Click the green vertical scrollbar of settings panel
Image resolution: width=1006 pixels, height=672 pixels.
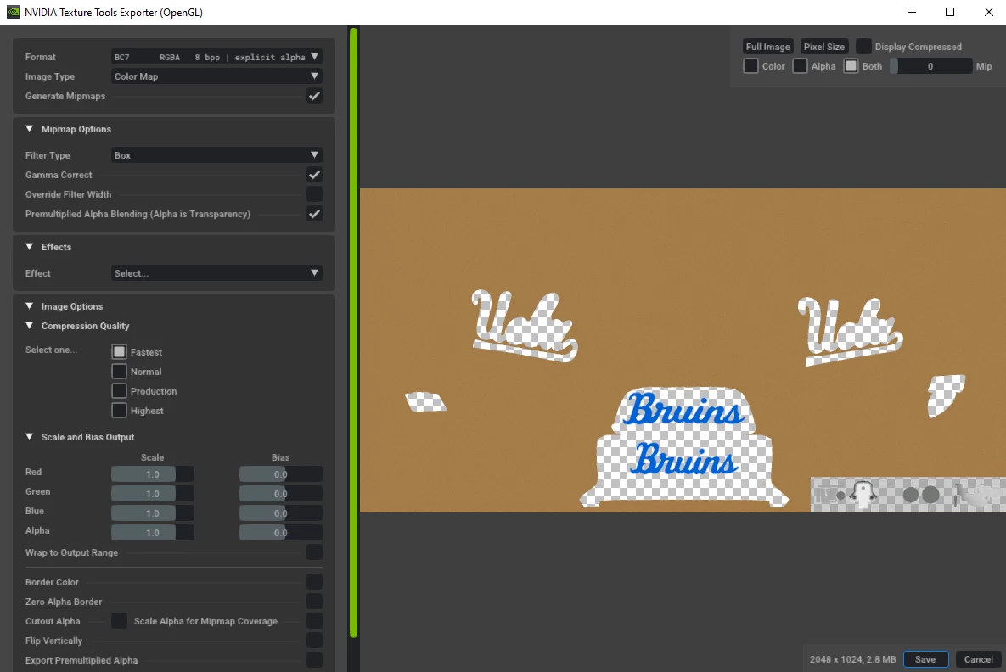[x=353, y=332]
